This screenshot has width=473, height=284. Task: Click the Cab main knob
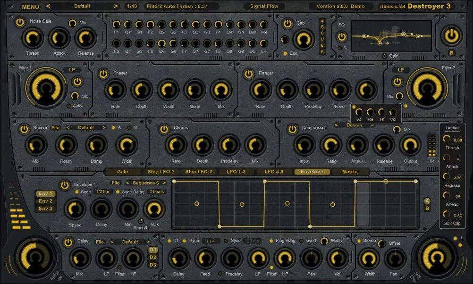point(304,39)
